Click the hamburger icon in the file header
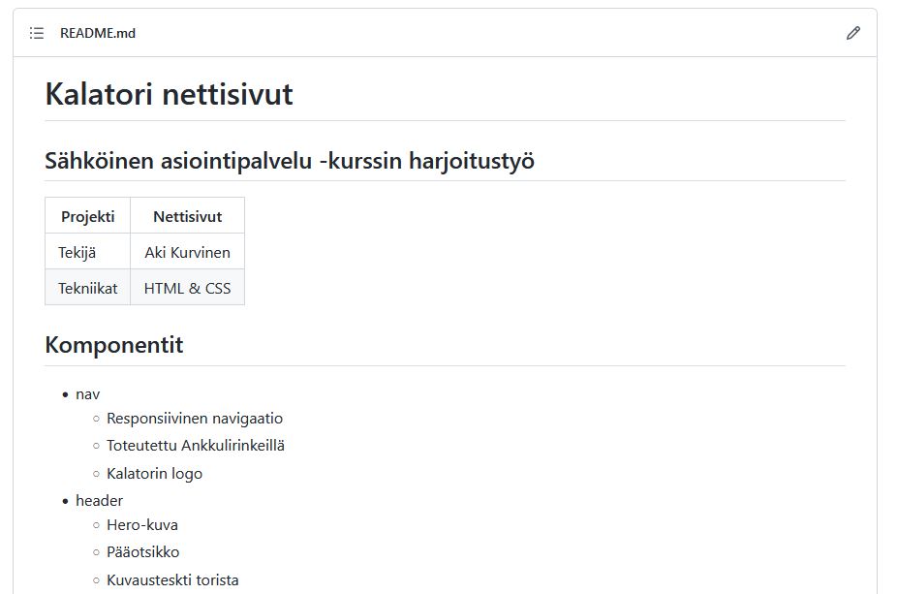 [36, 33]
